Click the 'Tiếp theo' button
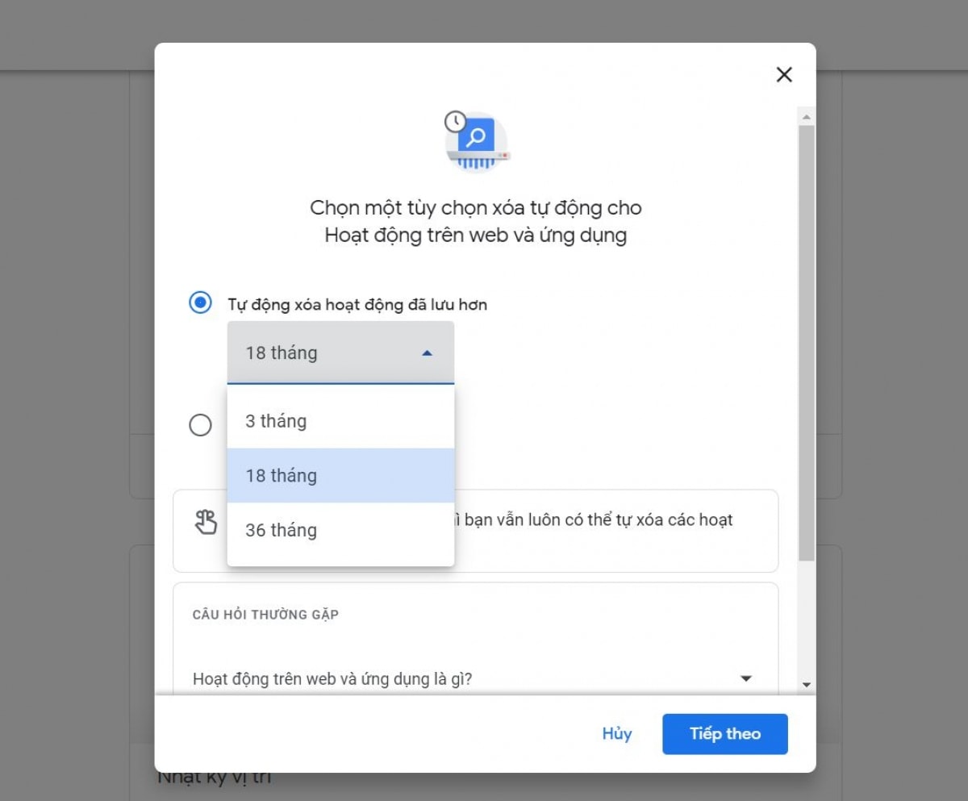Image resolution: width=968 pixels, height=801 pixels. [725, 734]
